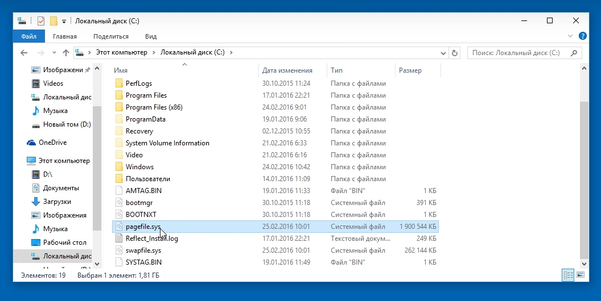
Task: Open the Вид ribbon tab
Action: click(151, 36)
